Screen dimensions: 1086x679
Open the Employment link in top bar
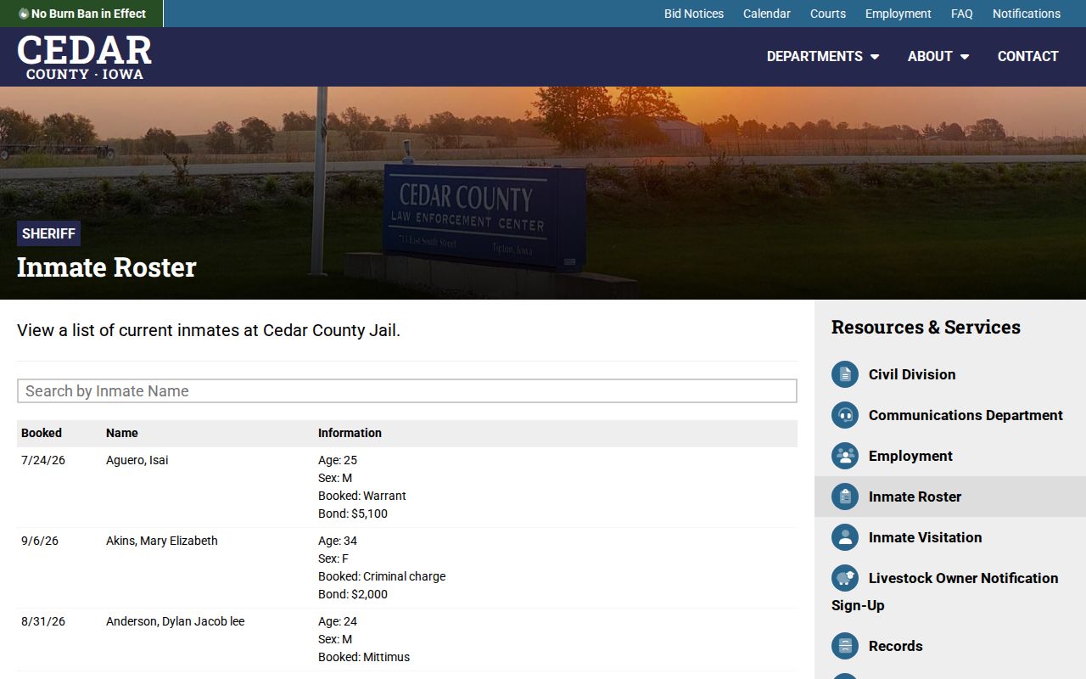[898, 14]
